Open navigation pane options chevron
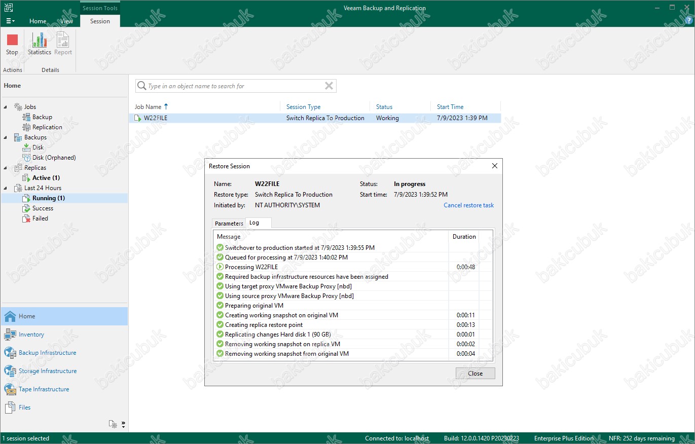Screen dimensions: 695x444 coord(123,424)
